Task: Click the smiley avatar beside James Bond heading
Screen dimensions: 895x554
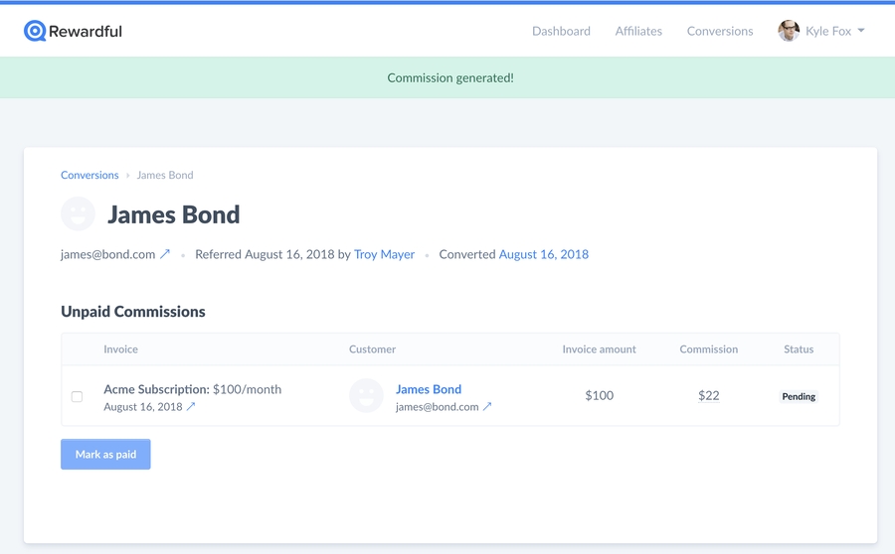Action: pos(79,214)
